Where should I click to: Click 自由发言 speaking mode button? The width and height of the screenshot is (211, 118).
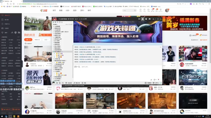[x=69, y=83]
